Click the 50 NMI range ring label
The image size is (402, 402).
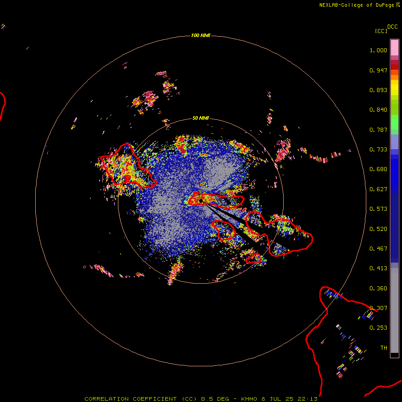pos(201,118)
